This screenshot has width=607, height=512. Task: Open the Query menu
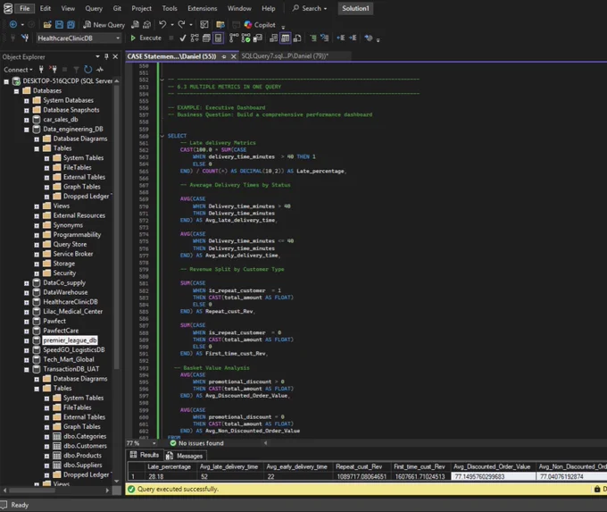point(94,9)
